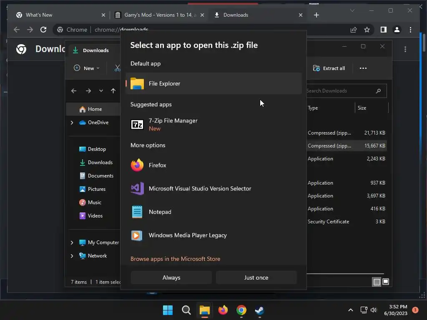Open recent locations chevron in File Explorer

(101, 91)
